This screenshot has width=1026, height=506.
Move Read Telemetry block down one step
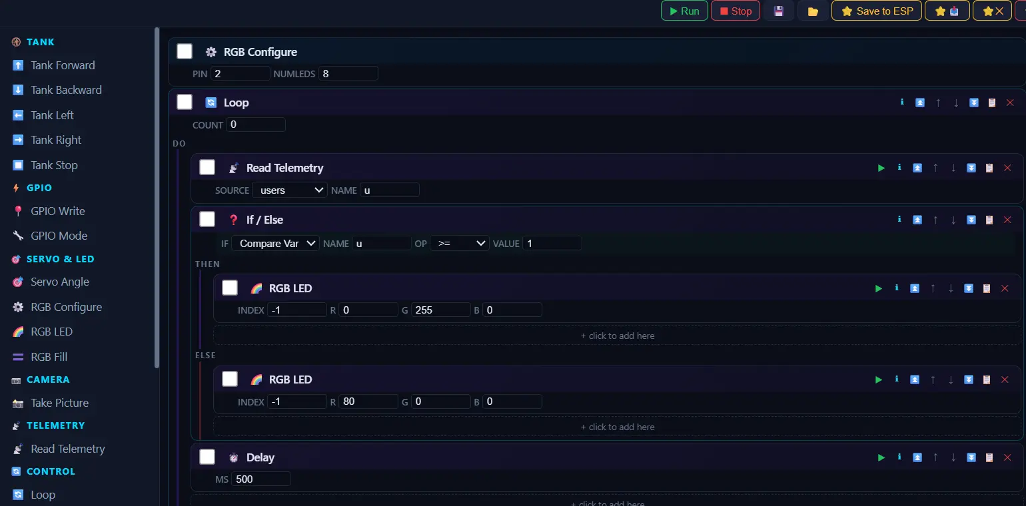pos(953,168)
